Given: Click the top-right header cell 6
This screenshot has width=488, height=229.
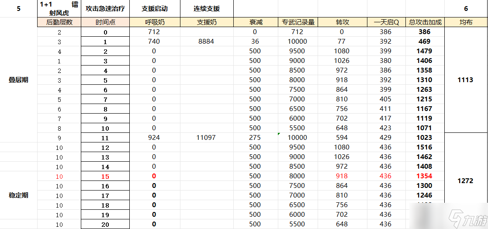Looking at the screenshot, I should (x=466, y=9).
